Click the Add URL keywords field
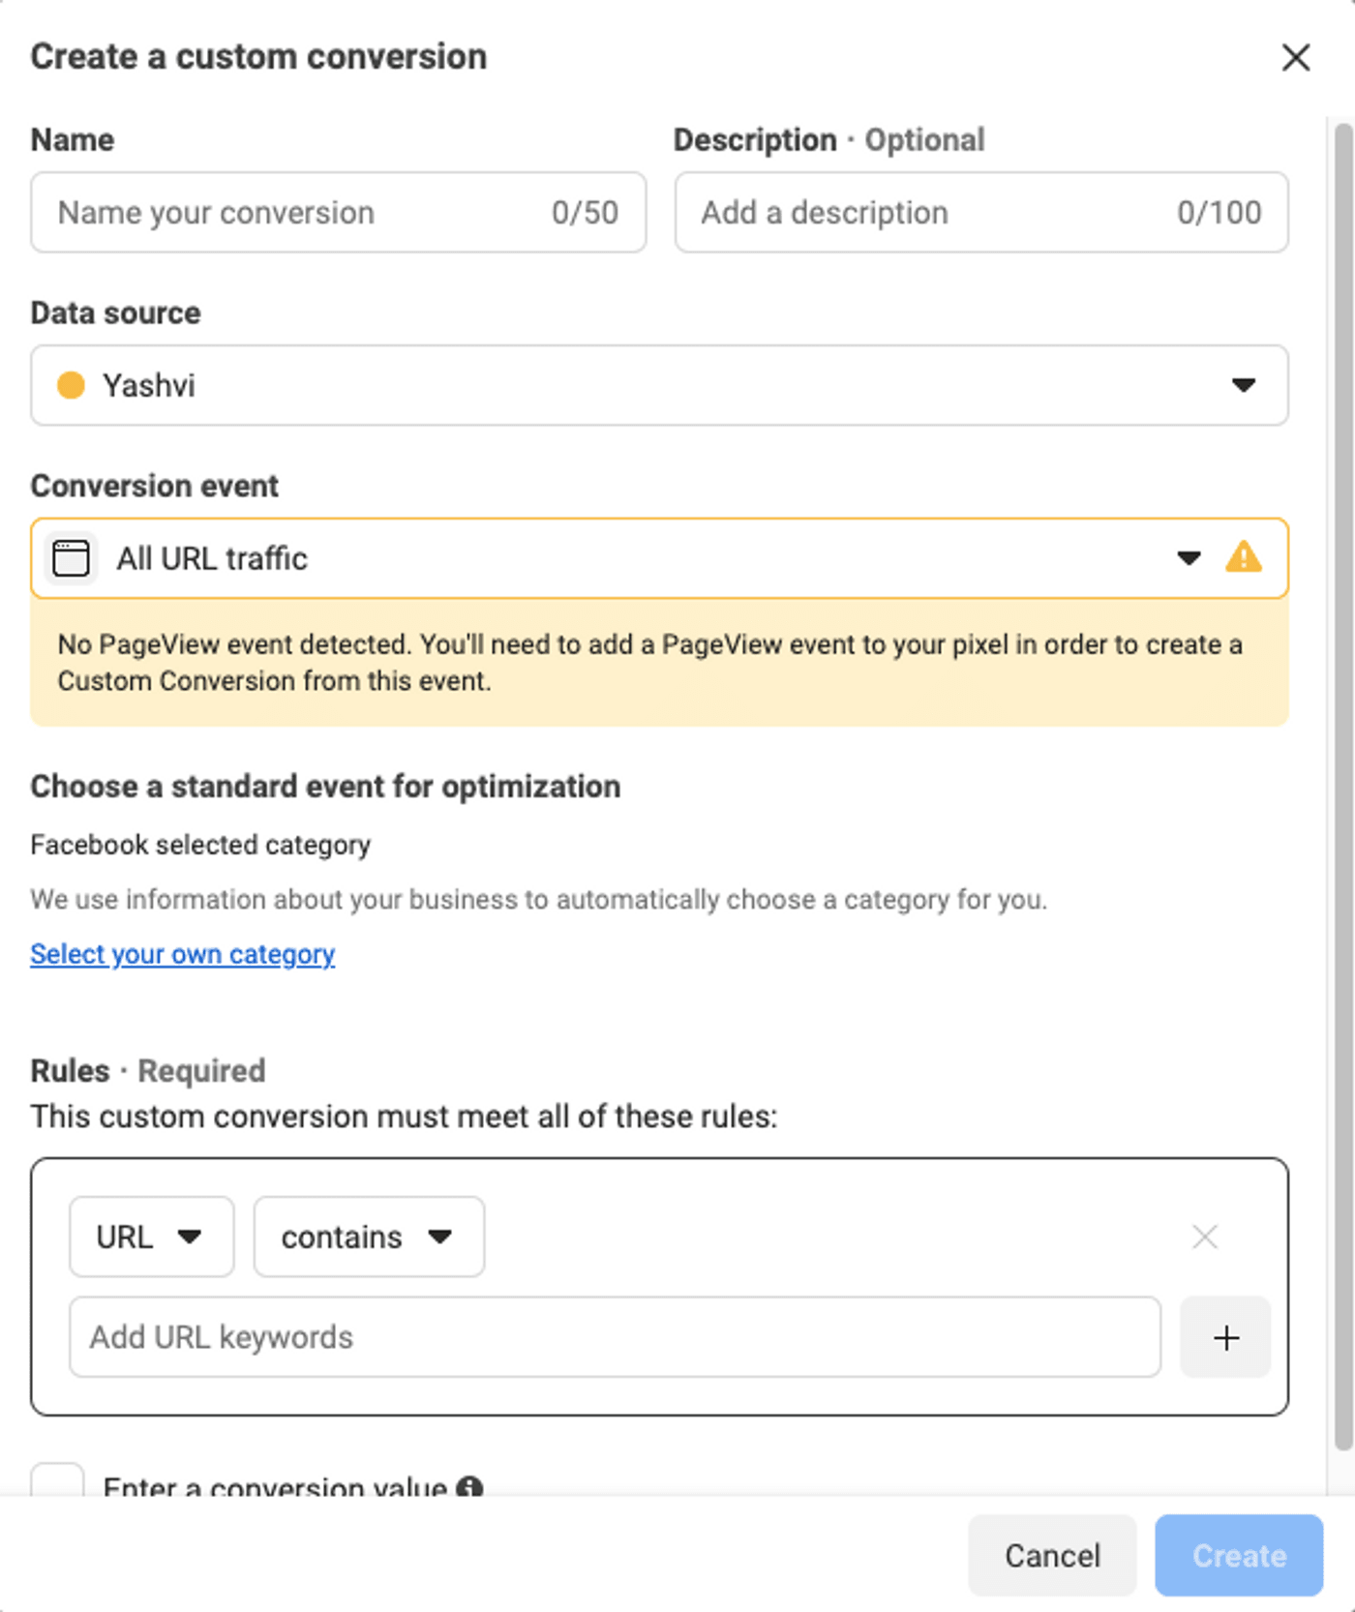This screenshot has height=1612, width=1355. (615, 1337)
